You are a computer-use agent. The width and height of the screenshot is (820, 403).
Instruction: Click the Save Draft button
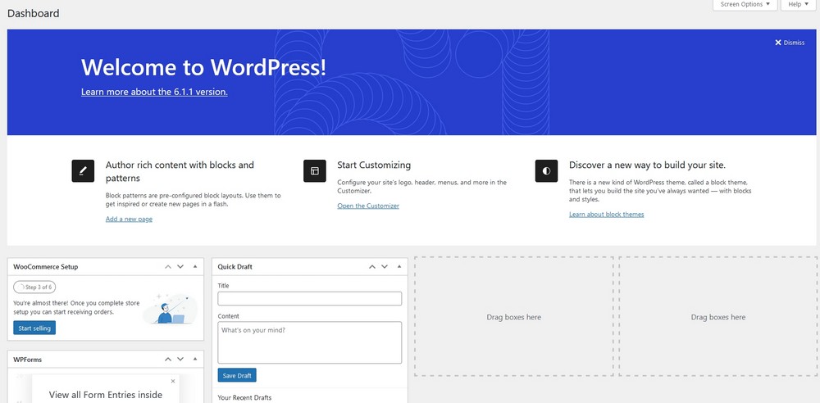(237, 375)
